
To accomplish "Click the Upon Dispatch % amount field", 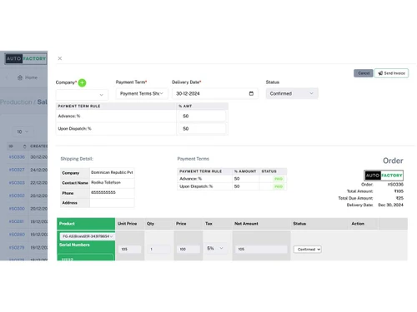I will [x=202, y=129].
